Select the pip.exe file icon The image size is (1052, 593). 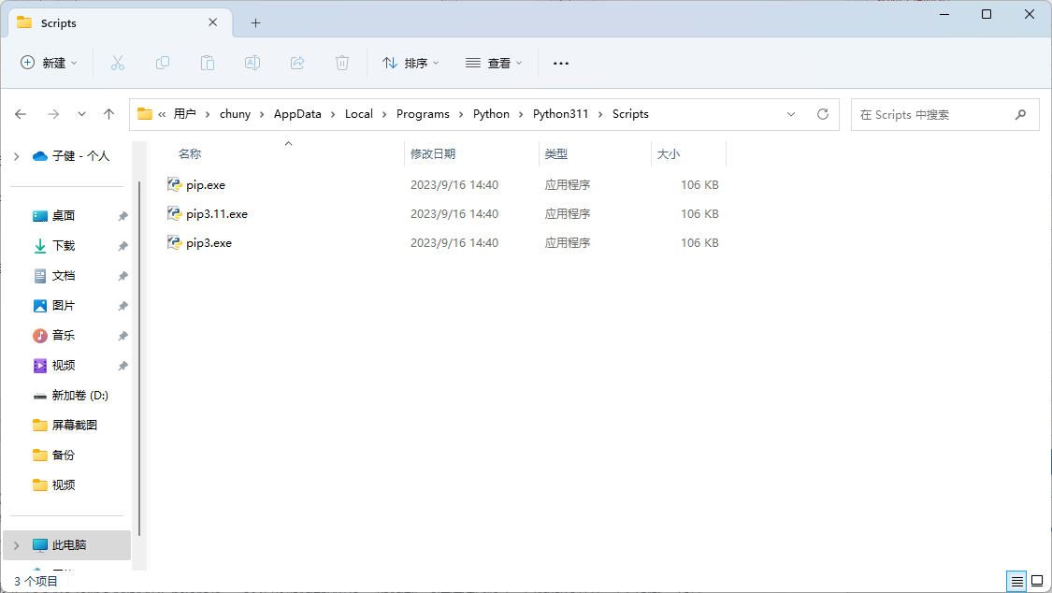click(x=175, y=184)
